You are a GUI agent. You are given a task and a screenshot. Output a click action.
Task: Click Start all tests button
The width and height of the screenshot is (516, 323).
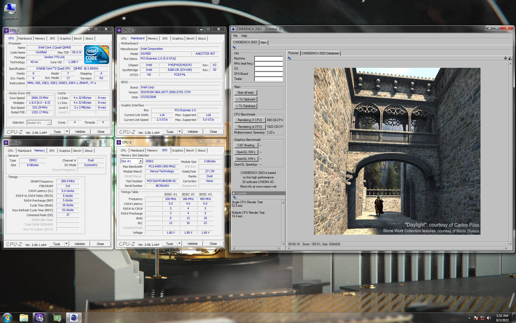coord(245,93)
